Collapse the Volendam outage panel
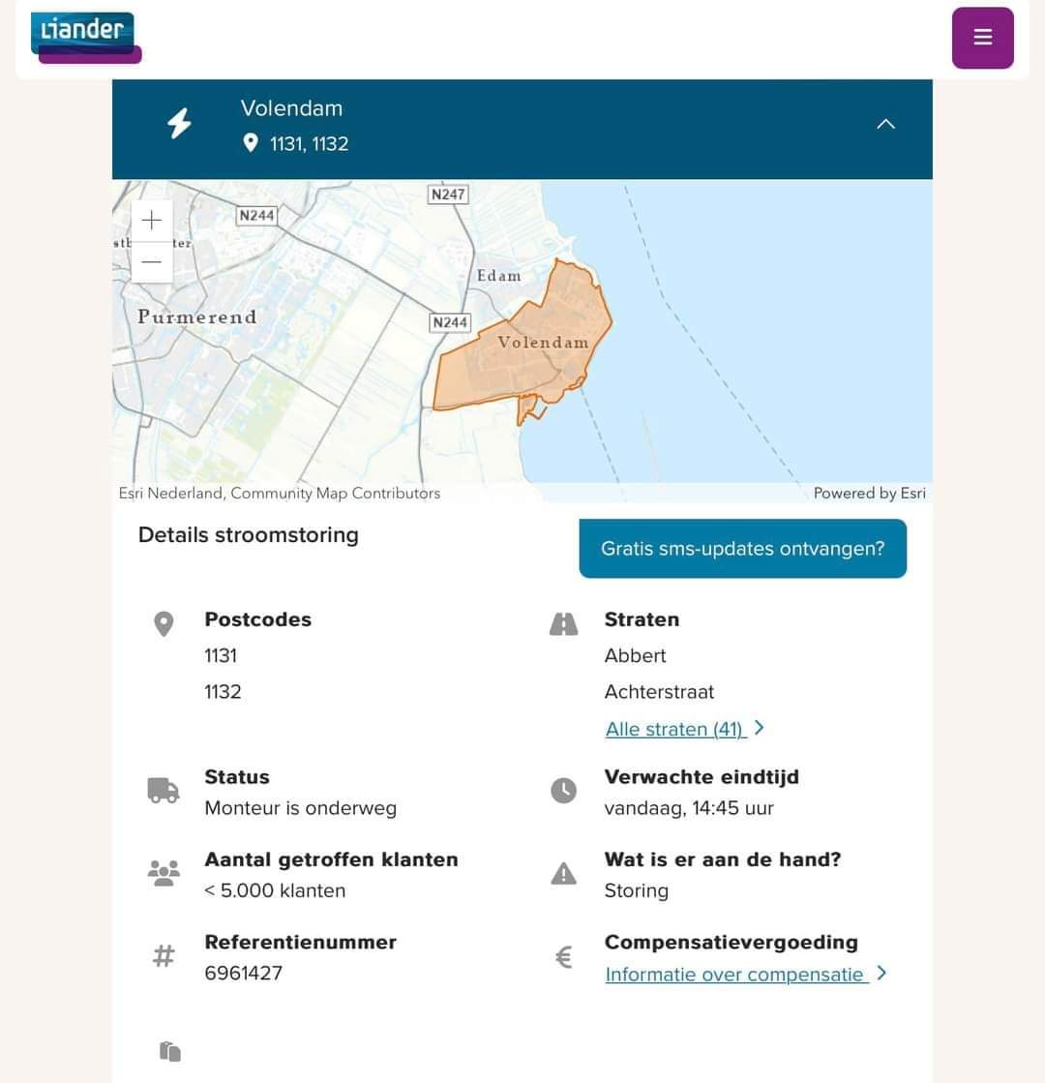The image size is (1045, 1083). click(885, 124)
